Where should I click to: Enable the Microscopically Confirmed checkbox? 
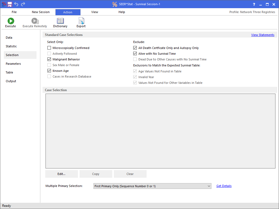point(49,48)
